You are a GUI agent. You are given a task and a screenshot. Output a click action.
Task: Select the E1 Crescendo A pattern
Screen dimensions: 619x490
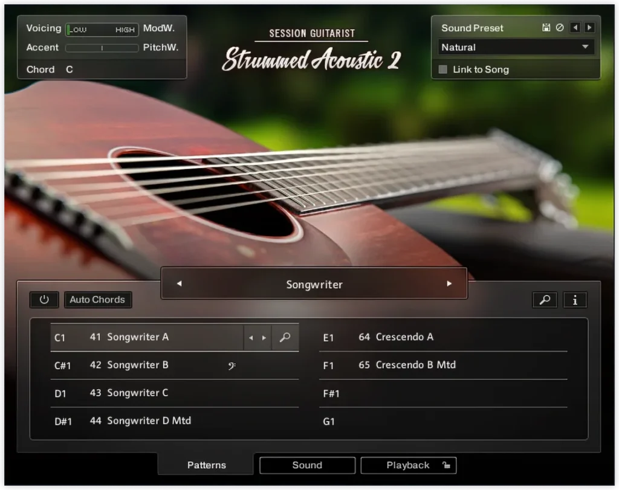tap(443, 337)
